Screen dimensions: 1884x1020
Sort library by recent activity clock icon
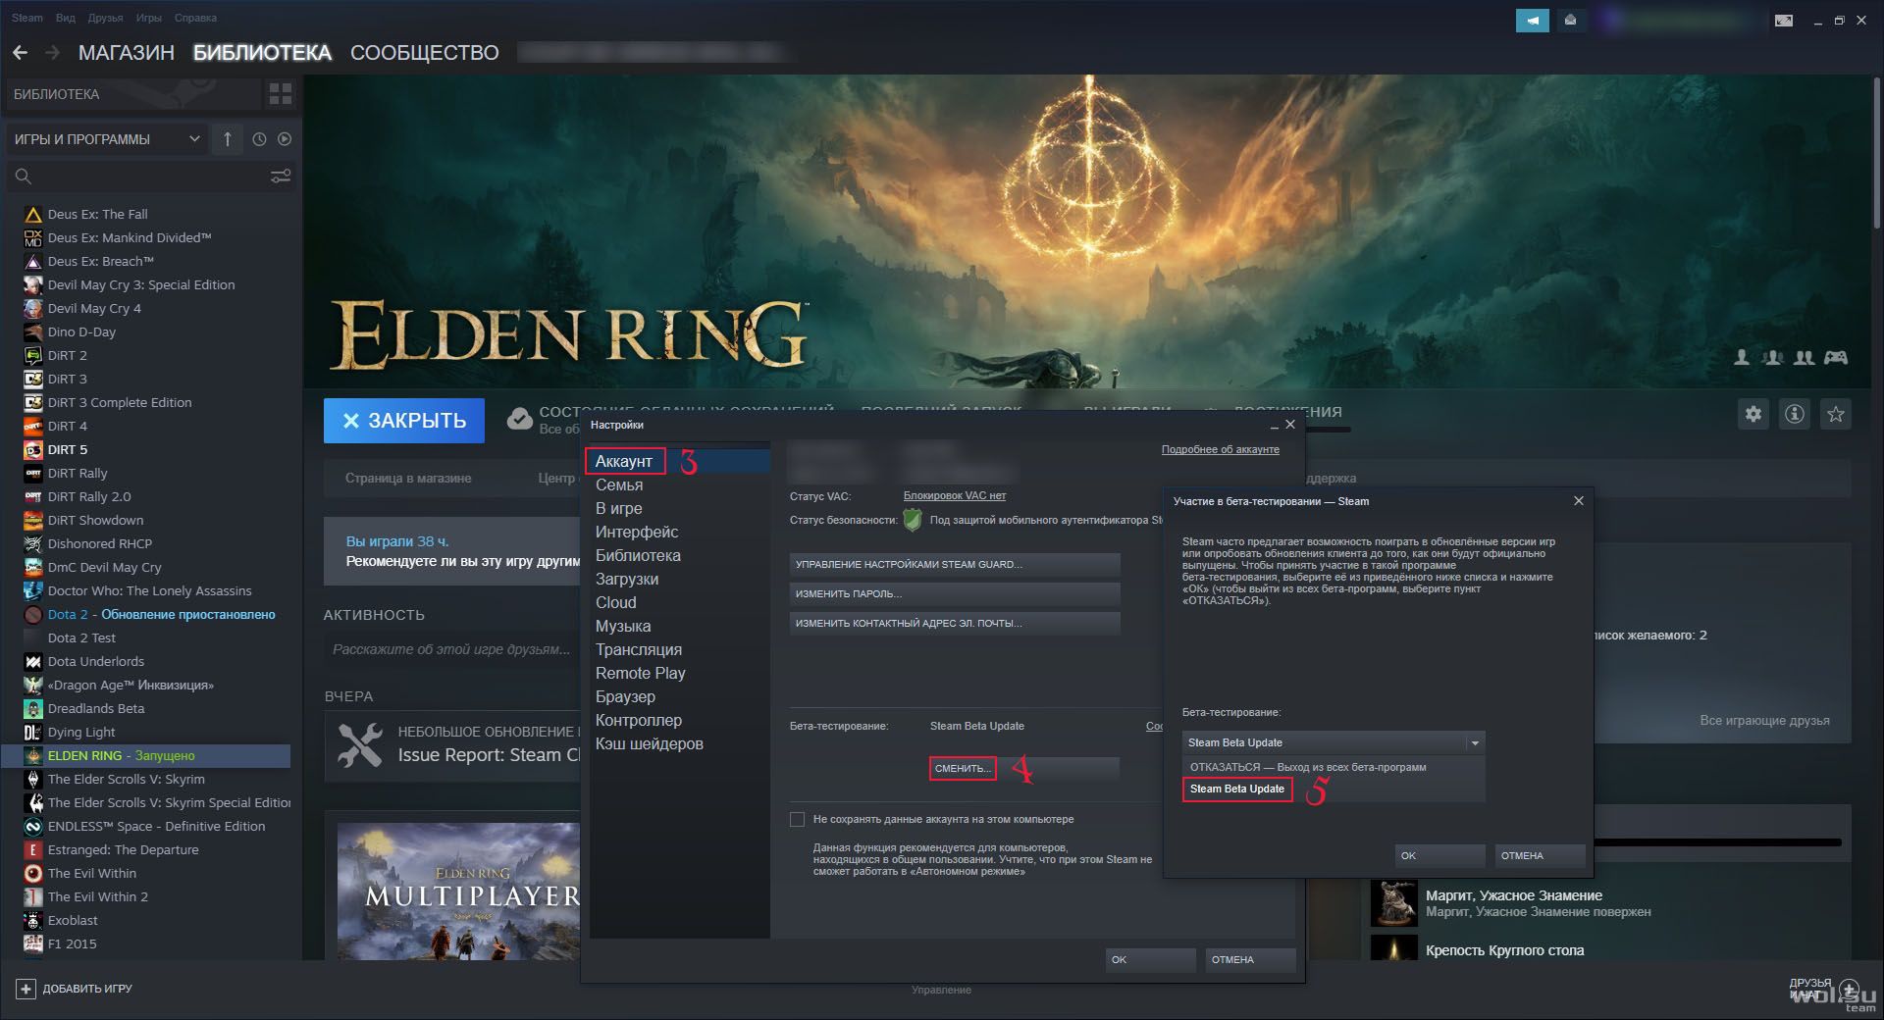(259, 139)
